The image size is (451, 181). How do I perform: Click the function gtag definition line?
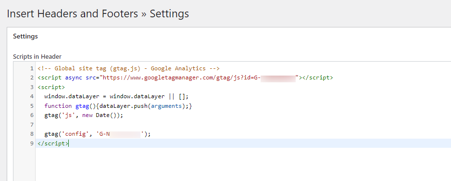(x=118, y=106)
